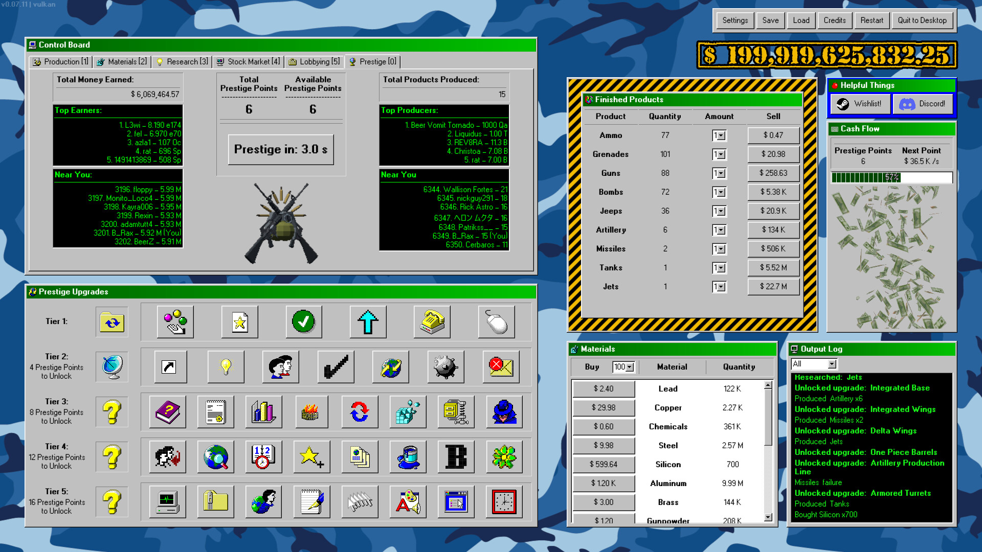Click the yellow telephone upgrade icon

coord(432,322)
